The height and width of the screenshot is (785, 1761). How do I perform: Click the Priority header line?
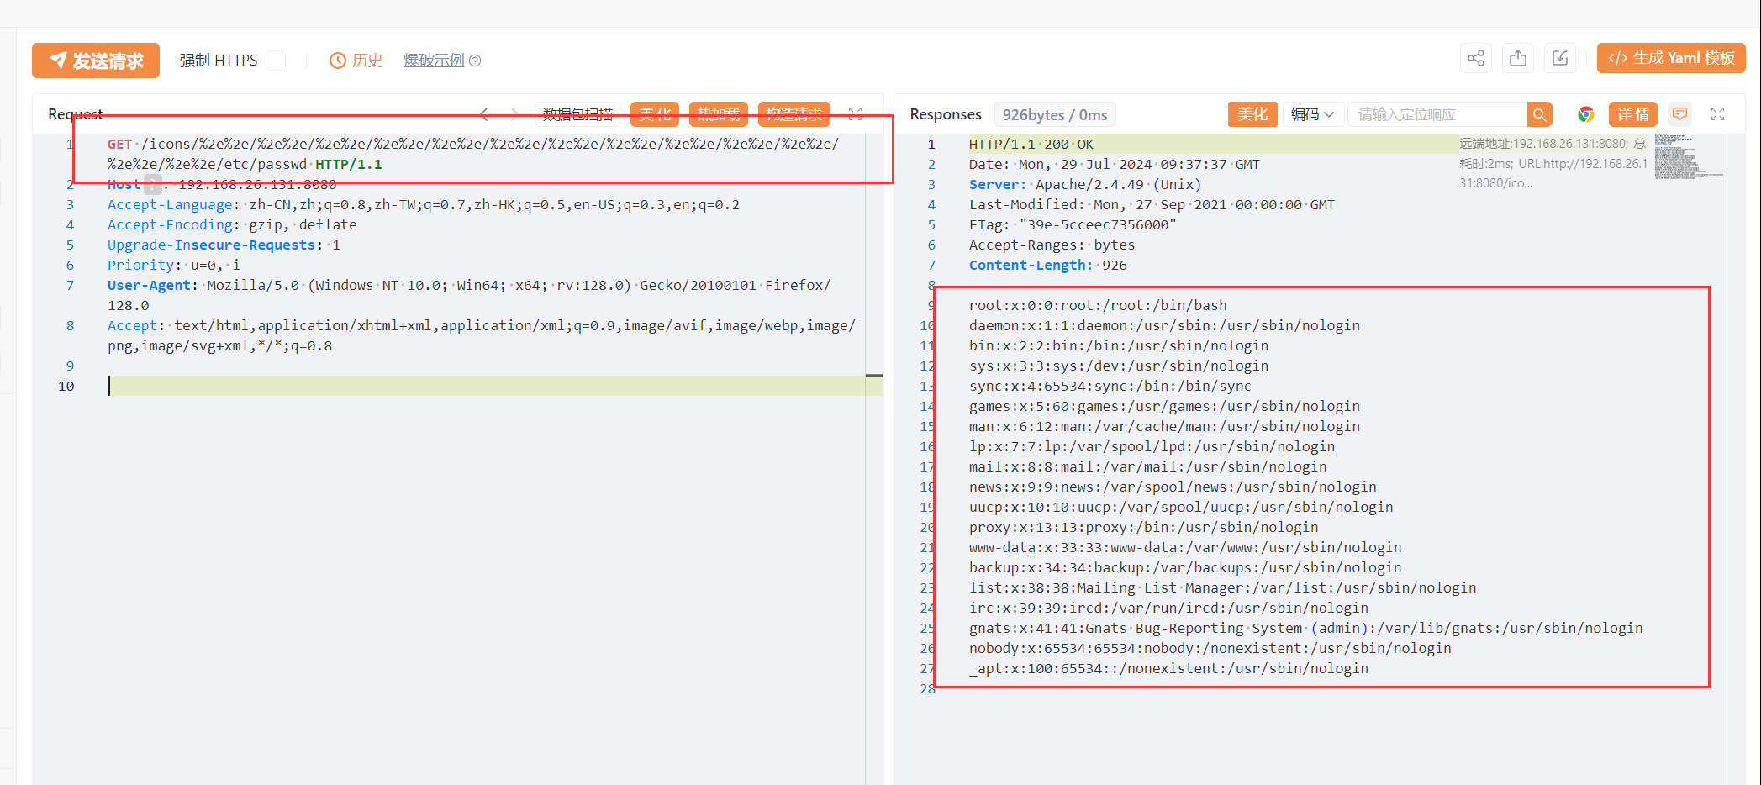[173, 265]
